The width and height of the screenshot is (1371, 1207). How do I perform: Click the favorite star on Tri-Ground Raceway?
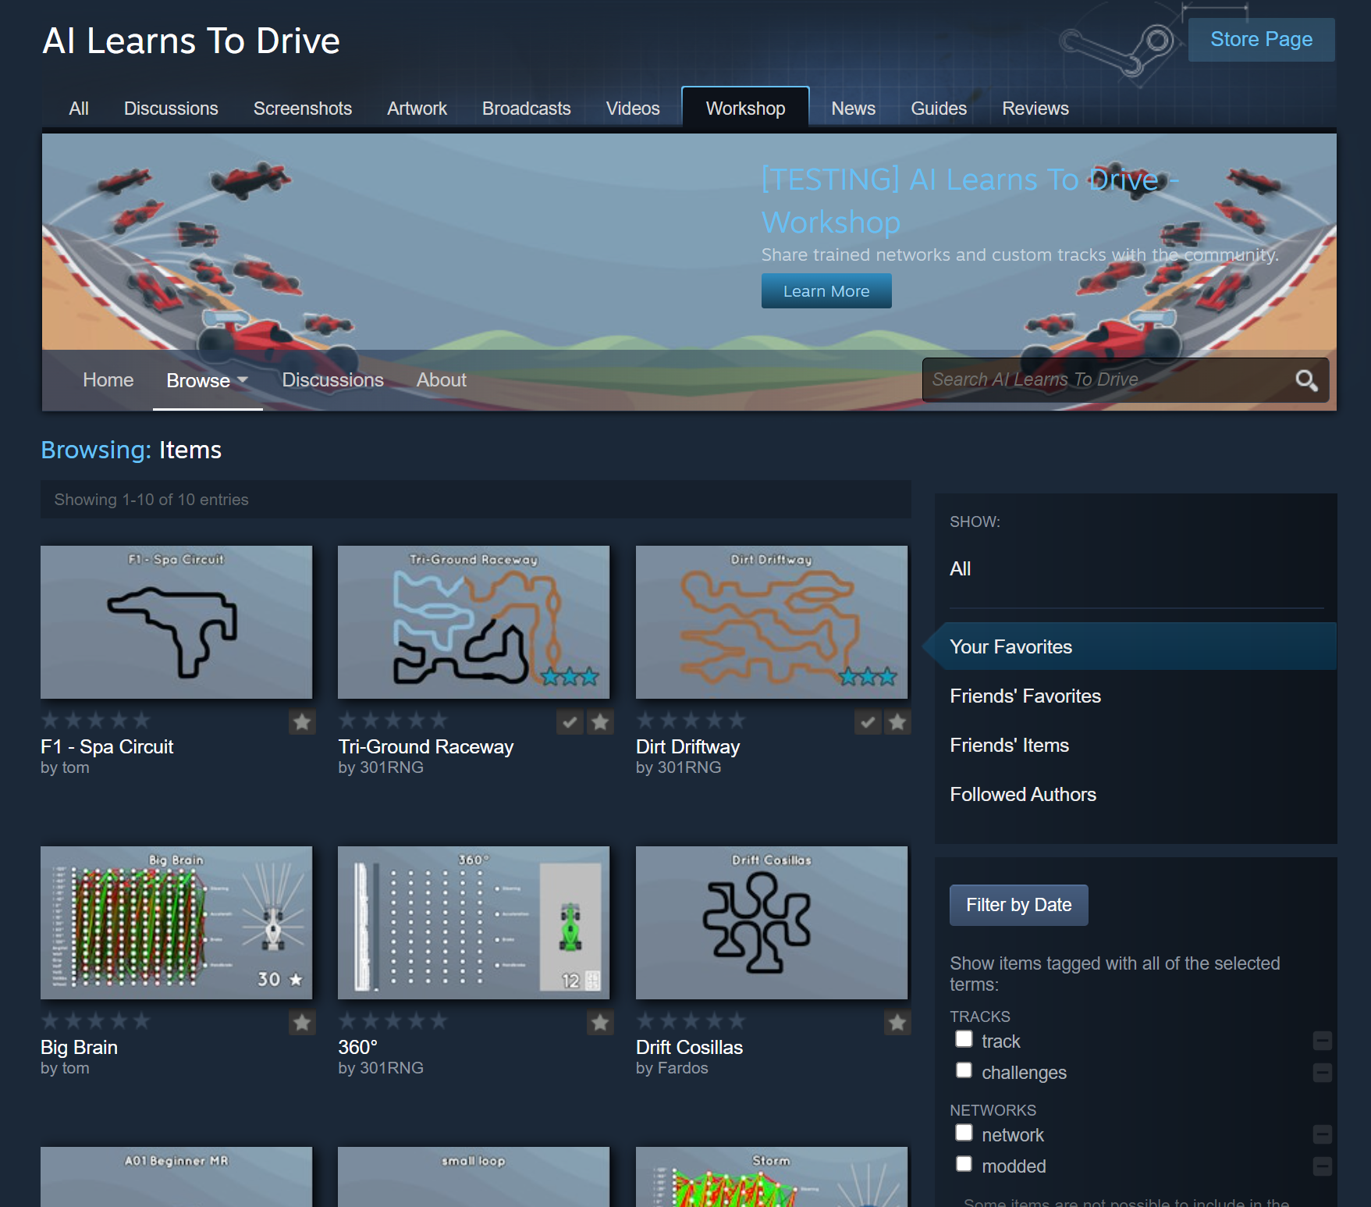tap(600, 722)
